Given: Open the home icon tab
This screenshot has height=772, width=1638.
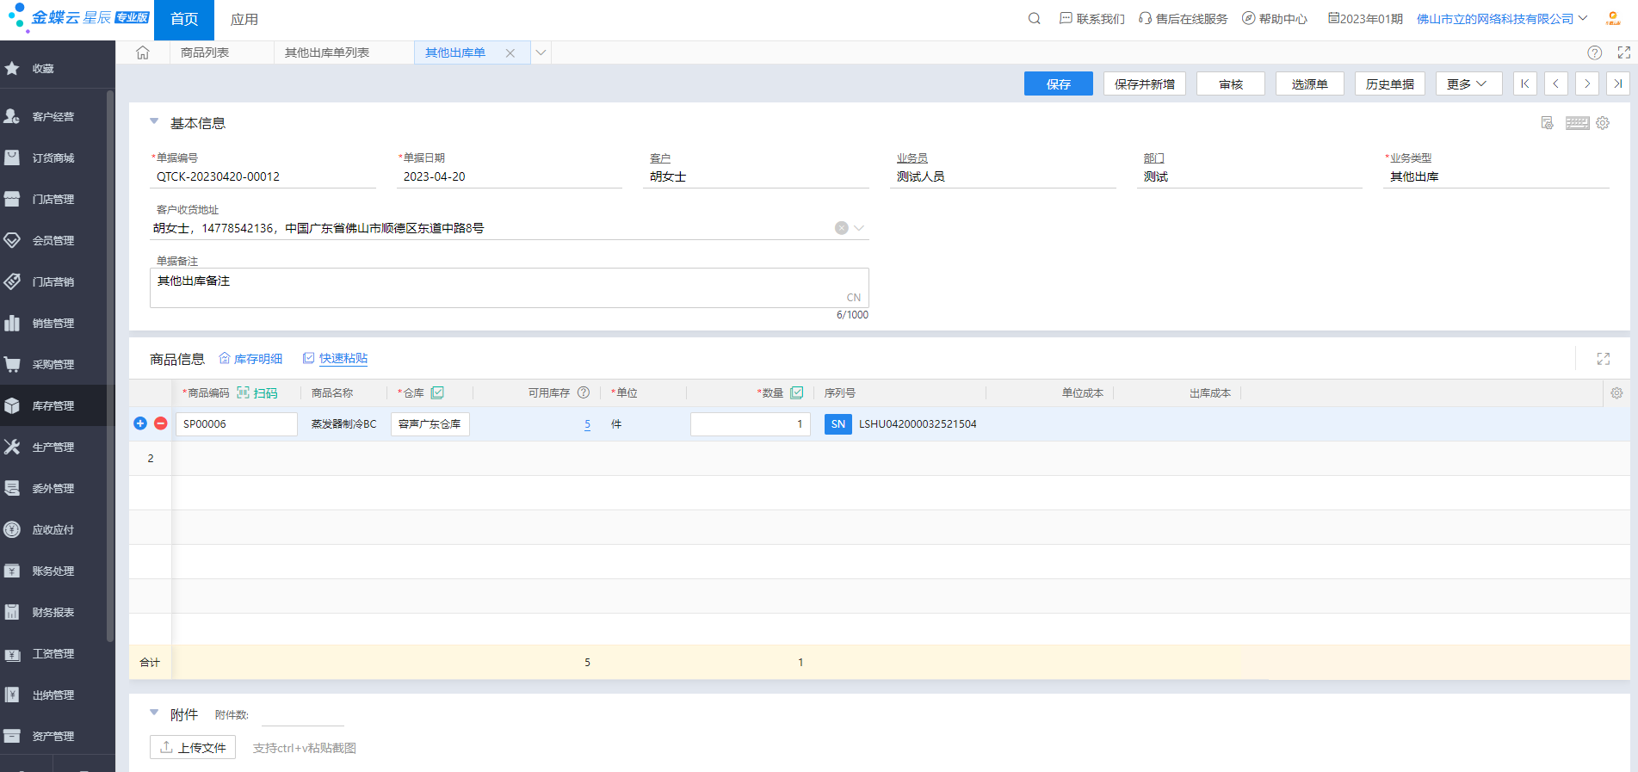Looking at the screenshot, I should coord(143,52).
